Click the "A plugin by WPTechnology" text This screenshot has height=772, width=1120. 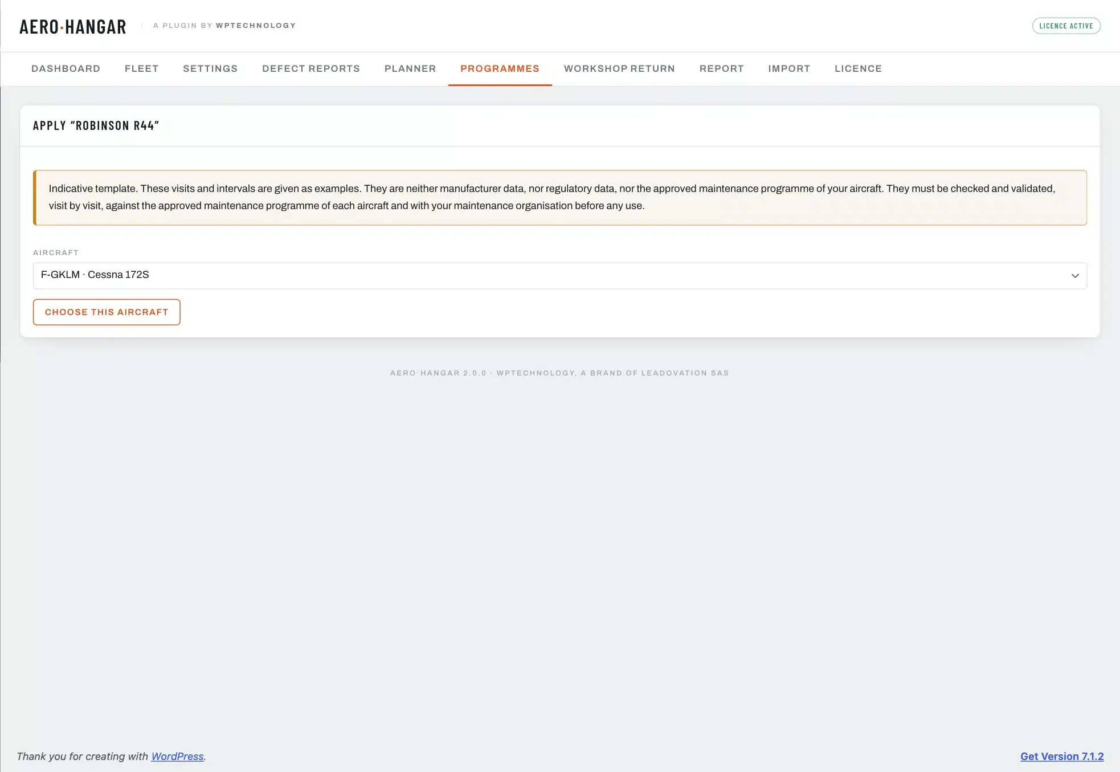224,26
